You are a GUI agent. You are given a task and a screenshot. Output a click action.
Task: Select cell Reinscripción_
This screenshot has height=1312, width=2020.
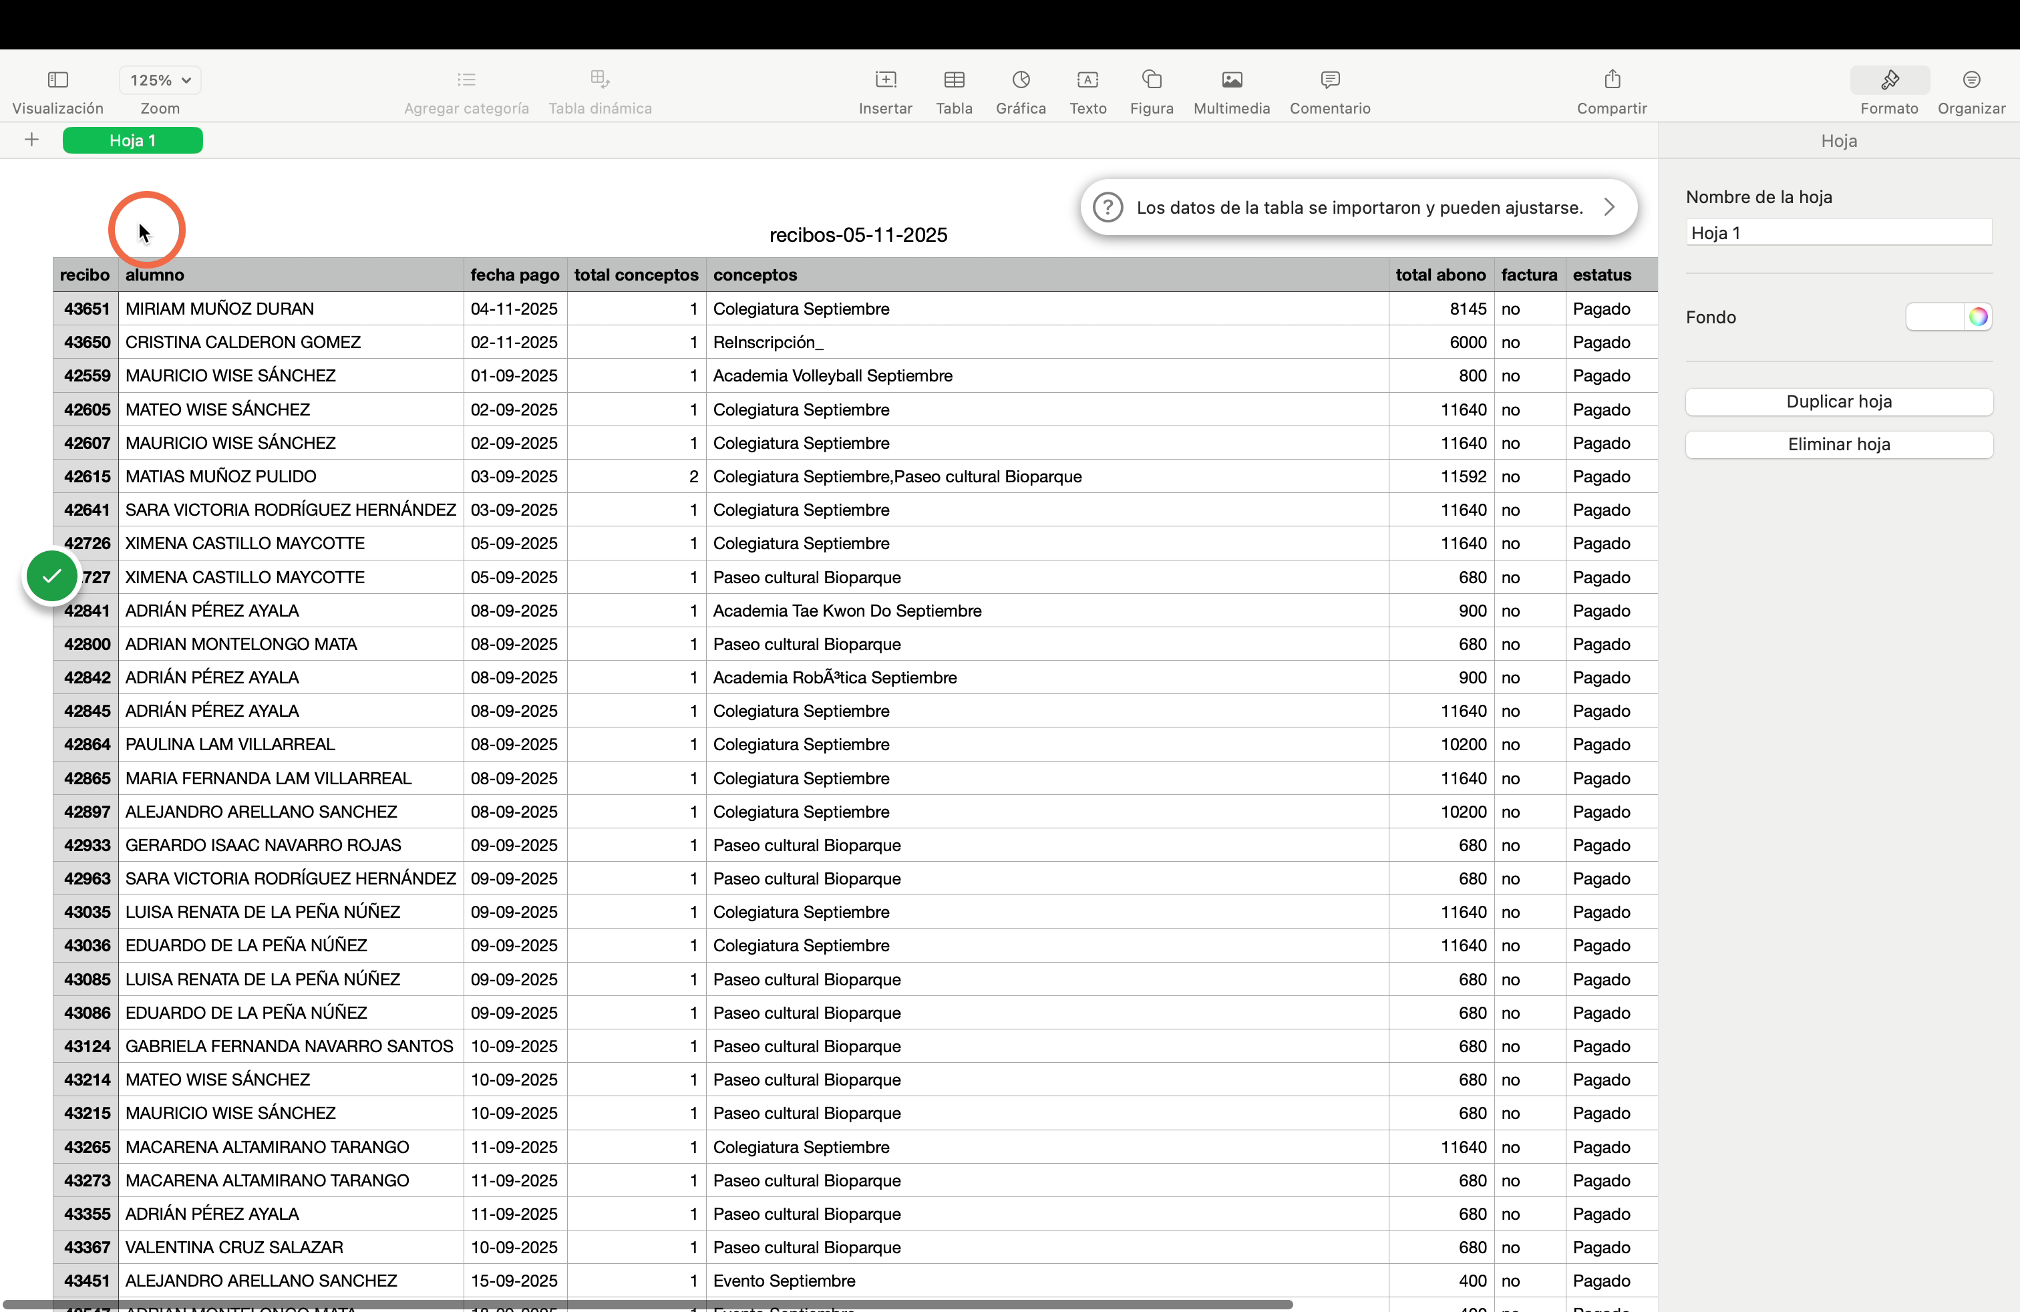tap(1047, 342)
